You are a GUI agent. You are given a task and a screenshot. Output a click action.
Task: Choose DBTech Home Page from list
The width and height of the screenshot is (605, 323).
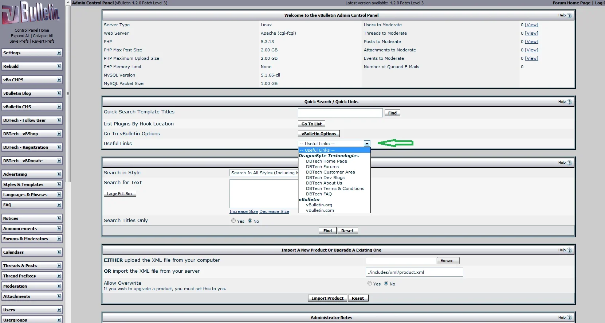point(326,161)
